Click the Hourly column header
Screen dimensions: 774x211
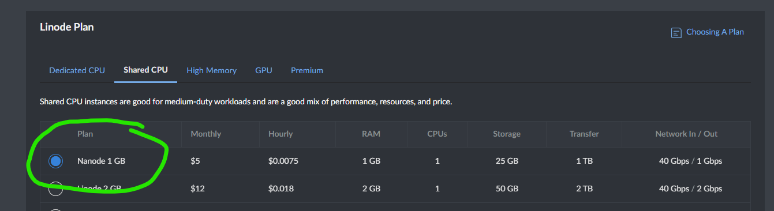[281, 134]
